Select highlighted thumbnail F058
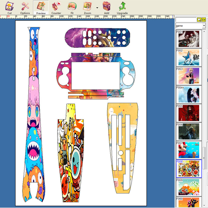This screenshot has height=208, width=208. (189, 168)
